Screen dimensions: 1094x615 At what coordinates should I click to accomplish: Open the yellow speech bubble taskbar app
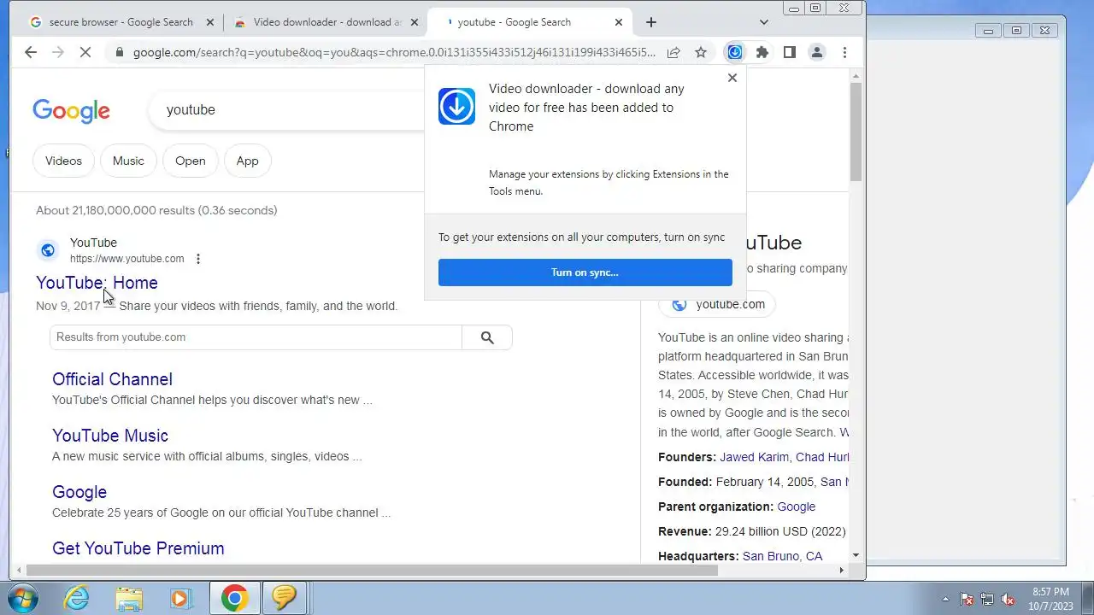point(284,598)
